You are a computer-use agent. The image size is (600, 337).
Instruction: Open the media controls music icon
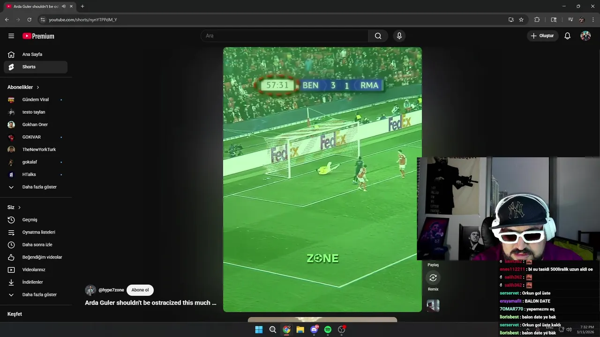570,20
